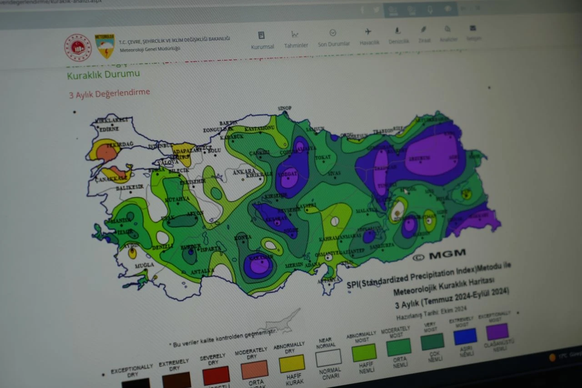Select the Ziraat leaf icon
The image size is (582, 388).
point(423,29)
